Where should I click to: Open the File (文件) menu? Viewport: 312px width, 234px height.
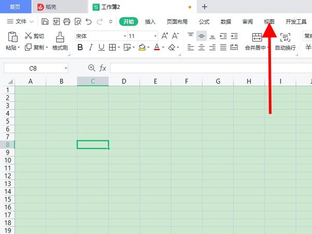click(20, 21)
